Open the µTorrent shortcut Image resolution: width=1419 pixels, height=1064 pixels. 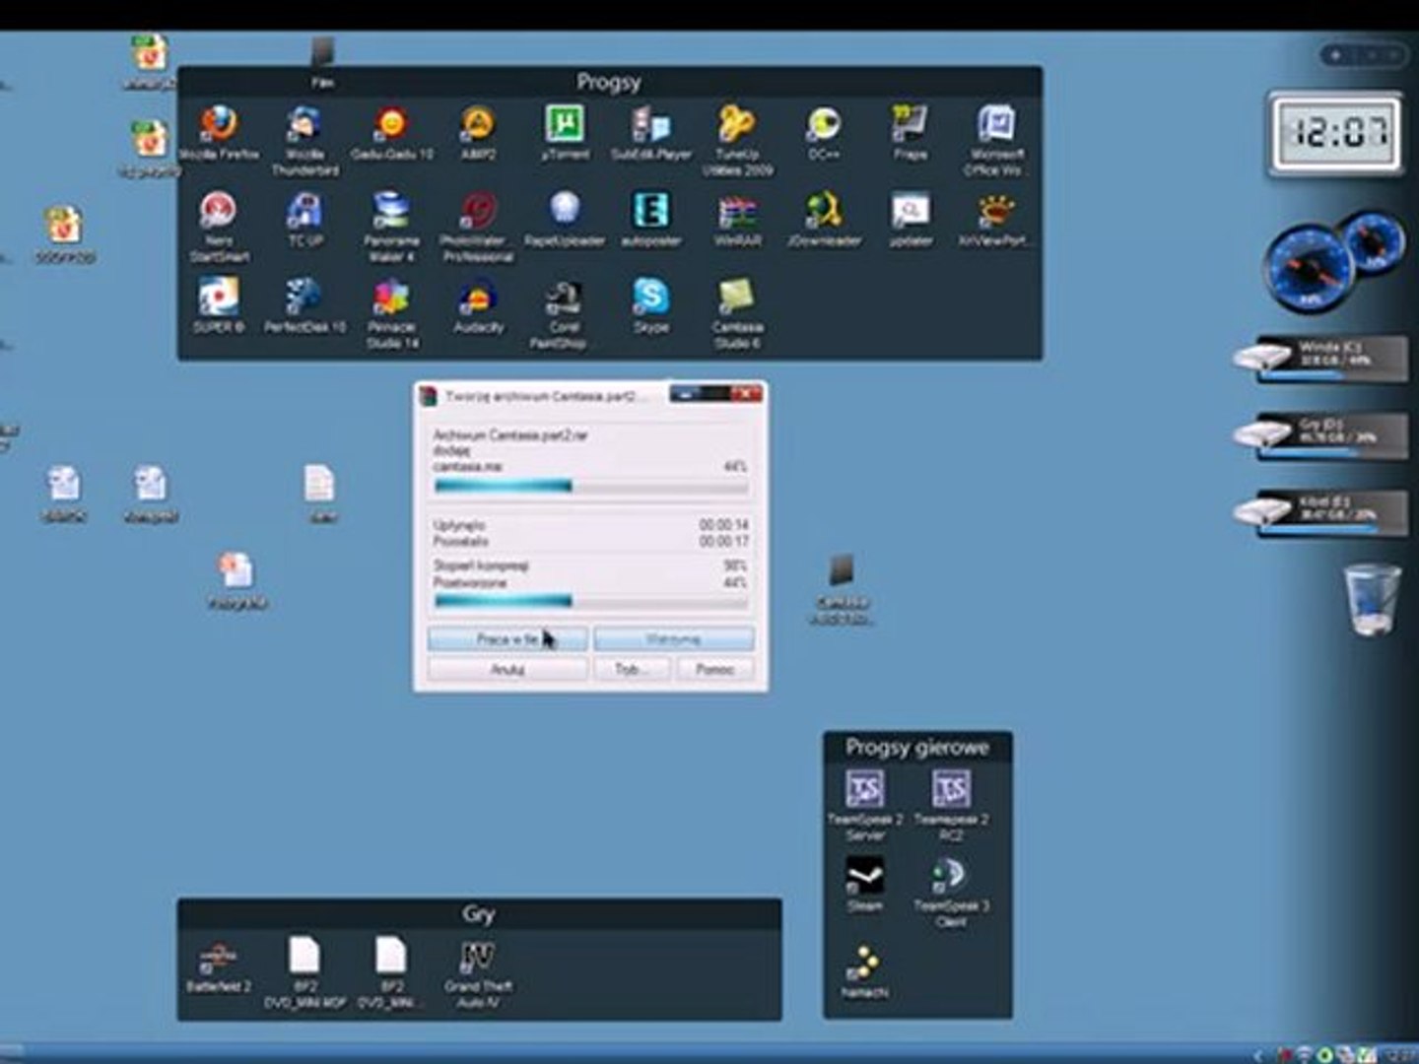565,133
